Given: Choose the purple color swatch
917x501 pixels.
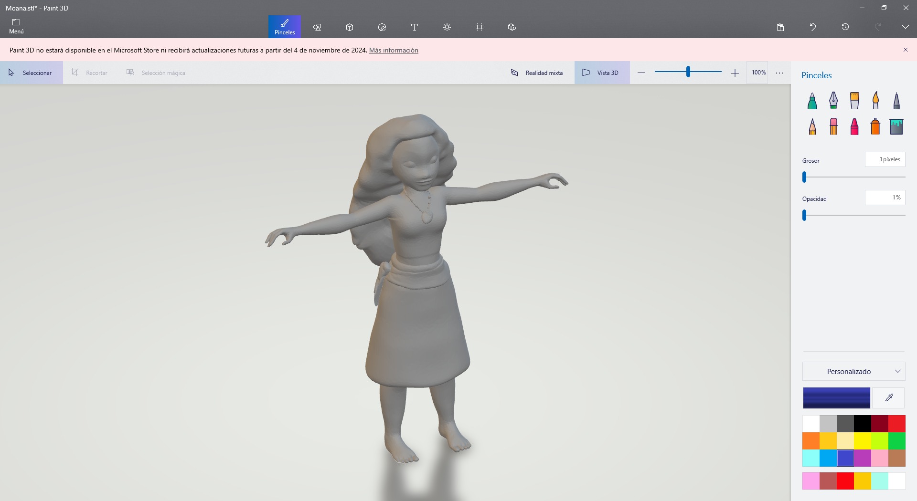Looking at the screenshot, I should (863, 458).
